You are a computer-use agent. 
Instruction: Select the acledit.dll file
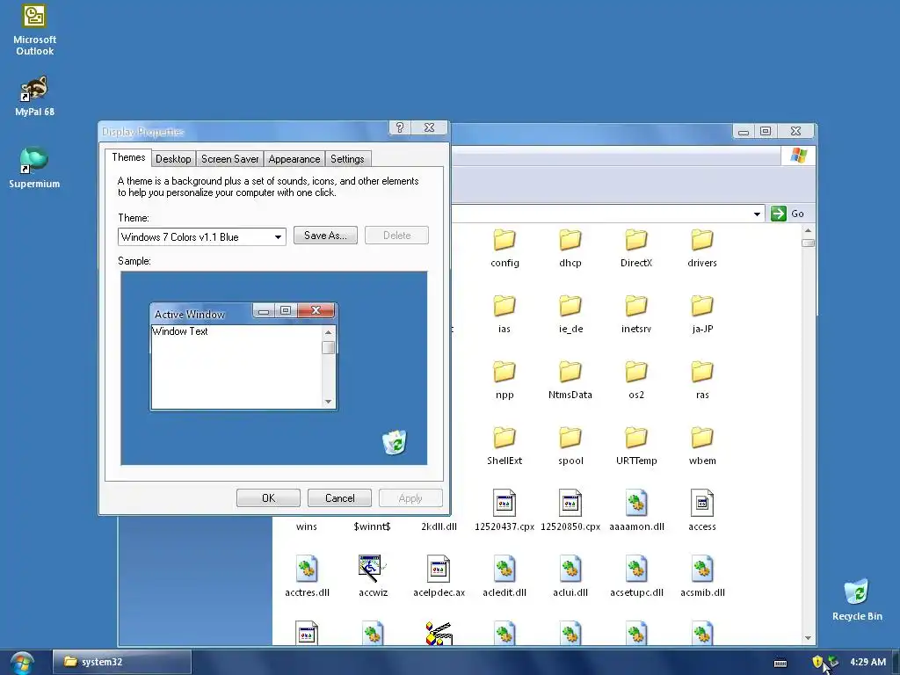504,577
